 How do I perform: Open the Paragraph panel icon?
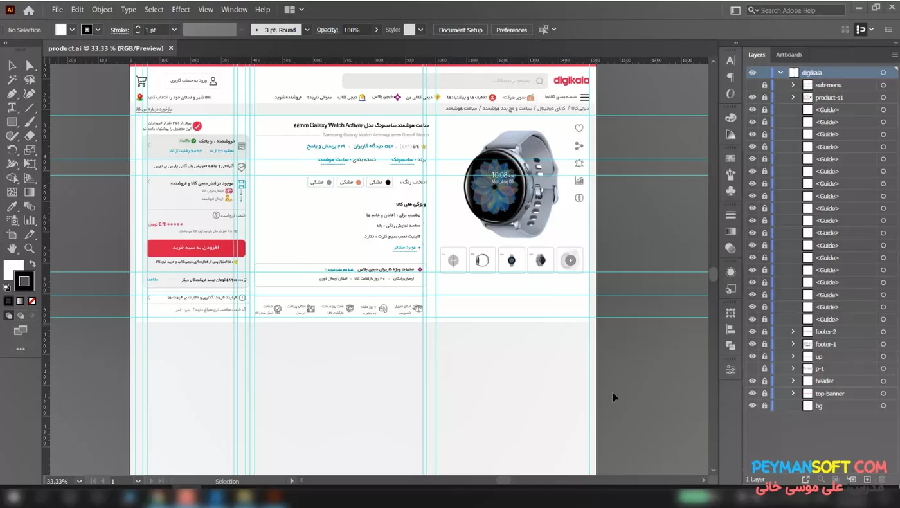click(x=731, y=77)
